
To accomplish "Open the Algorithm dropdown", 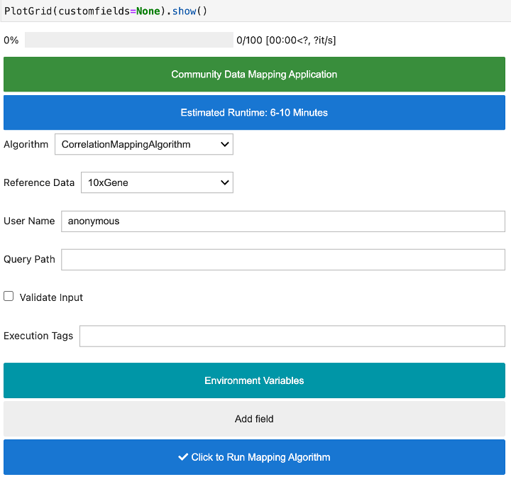I will coord(143,144).
